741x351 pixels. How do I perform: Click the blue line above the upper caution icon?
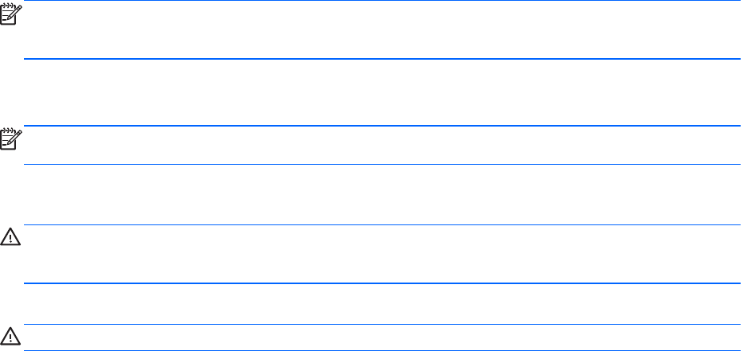coord(382,224)
